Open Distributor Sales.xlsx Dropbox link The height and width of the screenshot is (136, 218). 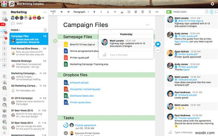pyautogui.click(x=82, y=96)
